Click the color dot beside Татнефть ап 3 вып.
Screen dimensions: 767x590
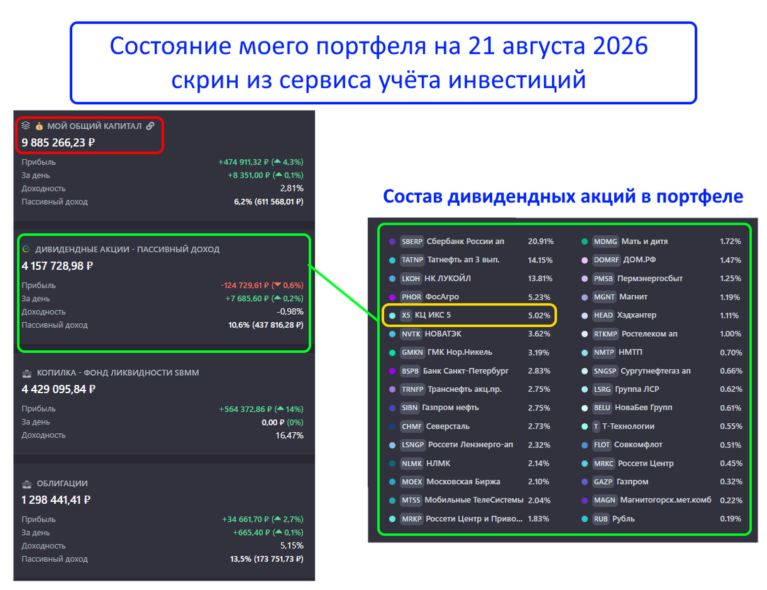coord(392,260)
